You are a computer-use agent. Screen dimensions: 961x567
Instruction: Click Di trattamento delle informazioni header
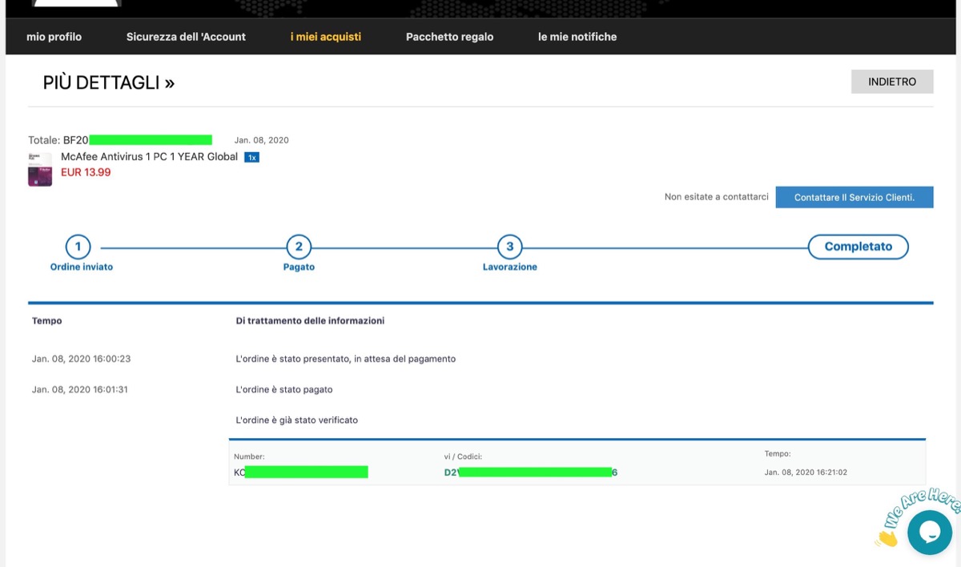point(310,320)
